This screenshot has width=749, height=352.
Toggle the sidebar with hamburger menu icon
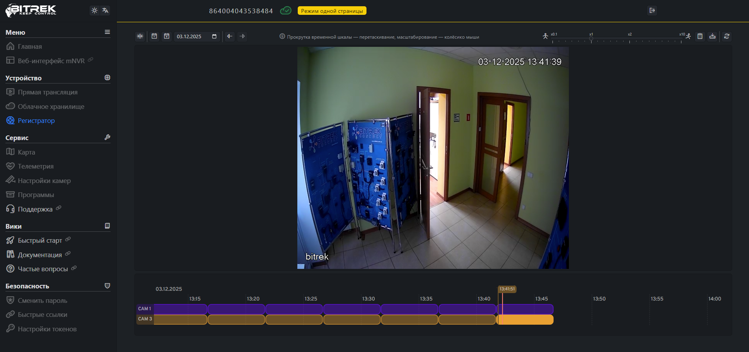107,32
